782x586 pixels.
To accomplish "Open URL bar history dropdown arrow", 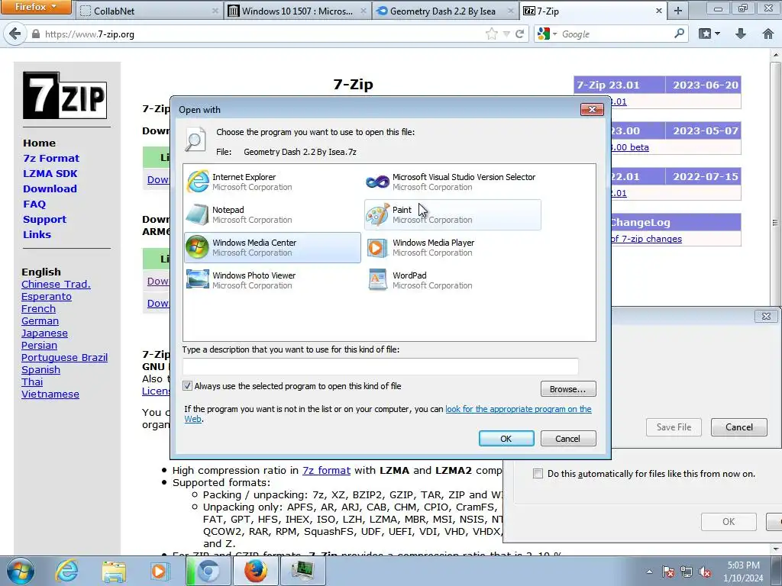I will [506, 34].
